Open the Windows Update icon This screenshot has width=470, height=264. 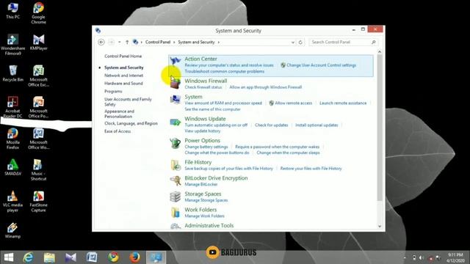pos(176,122)
